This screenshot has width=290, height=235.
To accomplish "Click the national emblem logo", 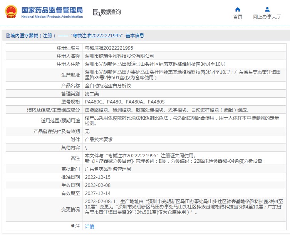I will (x=11, y=12).
